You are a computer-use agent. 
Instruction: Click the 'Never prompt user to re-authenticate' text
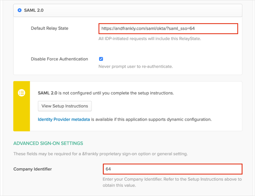pos(135,66)
